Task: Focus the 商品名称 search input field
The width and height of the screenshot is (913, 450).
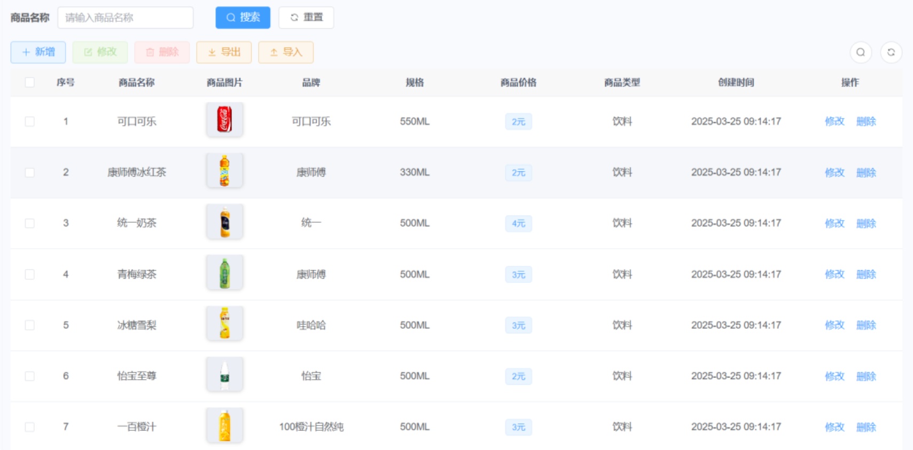Action: tap(126, 18)
